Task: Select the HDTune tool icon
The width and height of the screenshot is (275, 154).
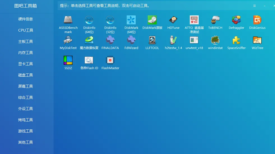Action: pyautogui.click(x=173, y=20)
